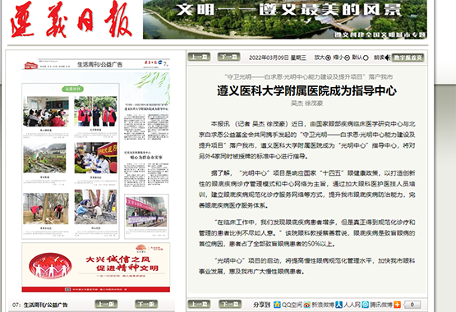
Task: Share article via 腾讯微博 icon
Action: (x=366, y=305)
